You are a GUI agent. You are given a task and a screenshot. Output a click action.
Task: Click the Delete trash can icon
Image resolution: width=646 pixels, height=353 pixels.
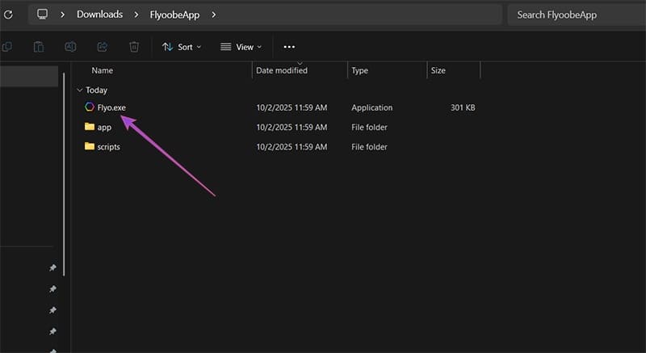[x=134, y=47]
